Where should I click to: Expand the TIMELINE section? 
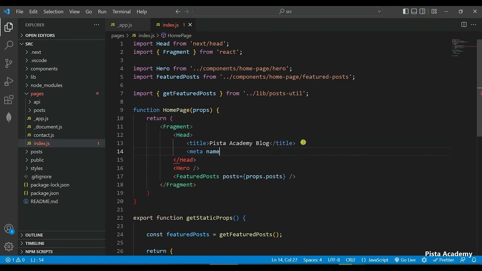[62, 243]
